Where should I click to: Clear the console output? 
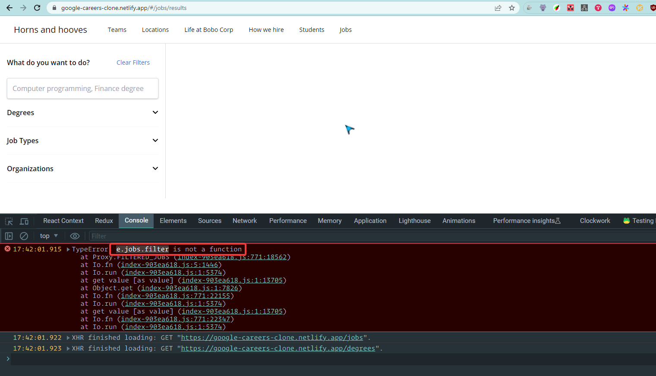coord(24,236)
